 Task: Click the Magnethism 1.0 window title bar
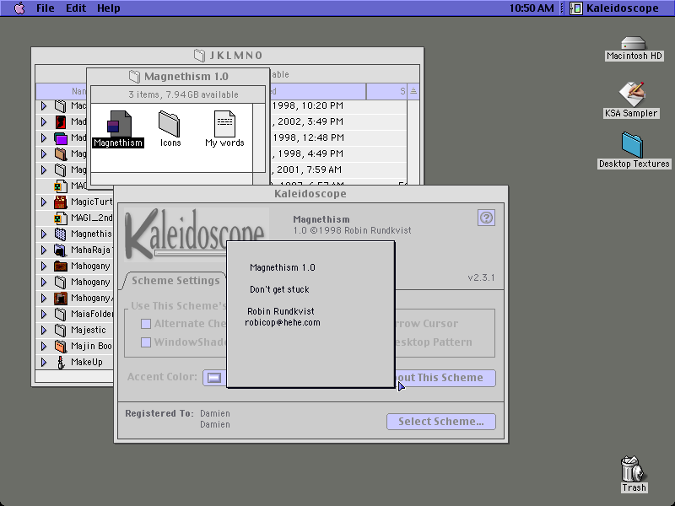[178, 77]
